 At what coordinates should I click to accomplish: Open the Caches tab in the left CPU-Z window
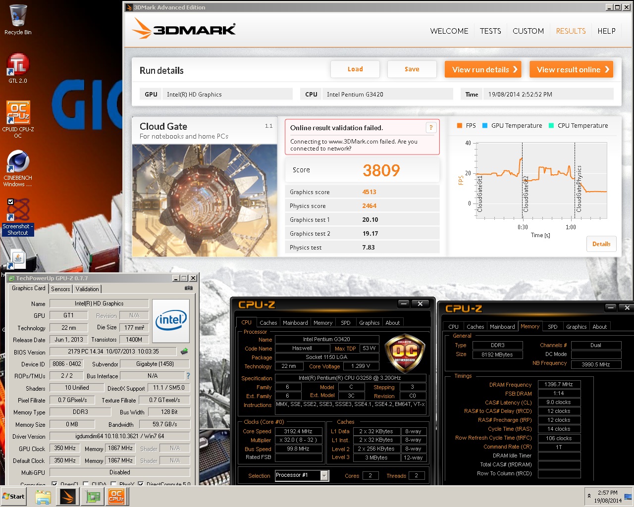pyautogui.click(x=268, y=323)
